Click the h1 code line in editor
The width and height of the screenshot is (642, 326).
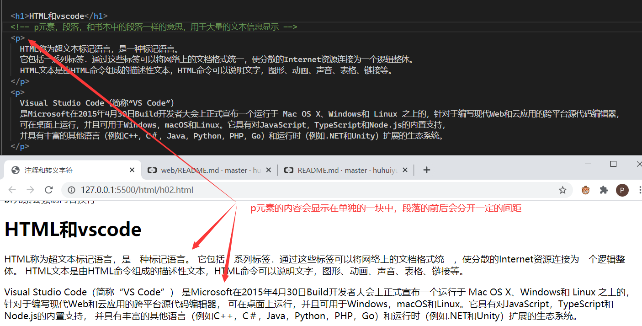click(59, 16)
